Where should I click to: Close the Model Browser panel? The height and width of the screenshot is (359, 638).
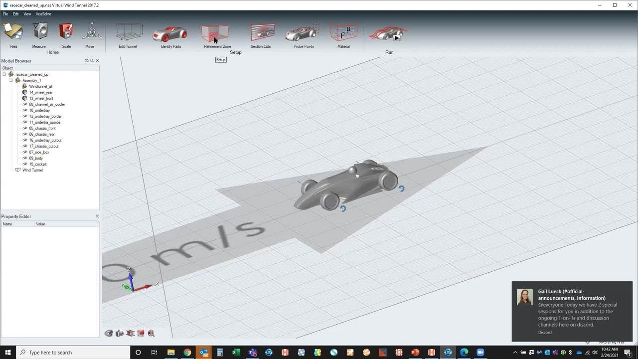click(x=97, y=61)
